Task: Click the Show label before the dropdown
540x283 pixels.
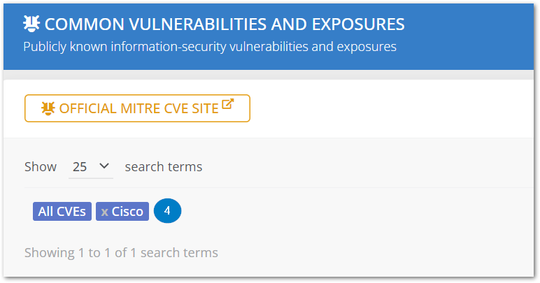Action: pyautogui.click(x=41, y=166)
